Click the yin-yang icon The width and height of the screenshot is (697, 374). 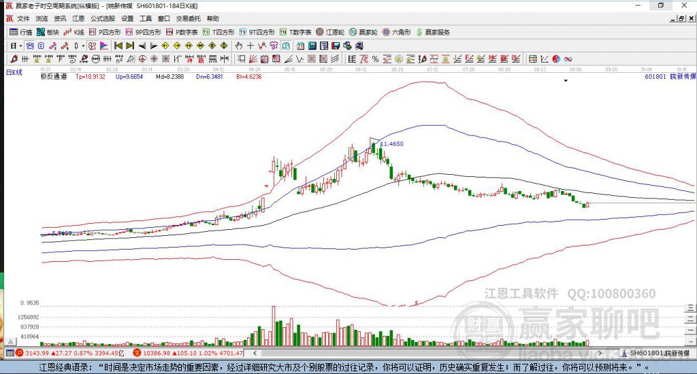click(556, 58)
